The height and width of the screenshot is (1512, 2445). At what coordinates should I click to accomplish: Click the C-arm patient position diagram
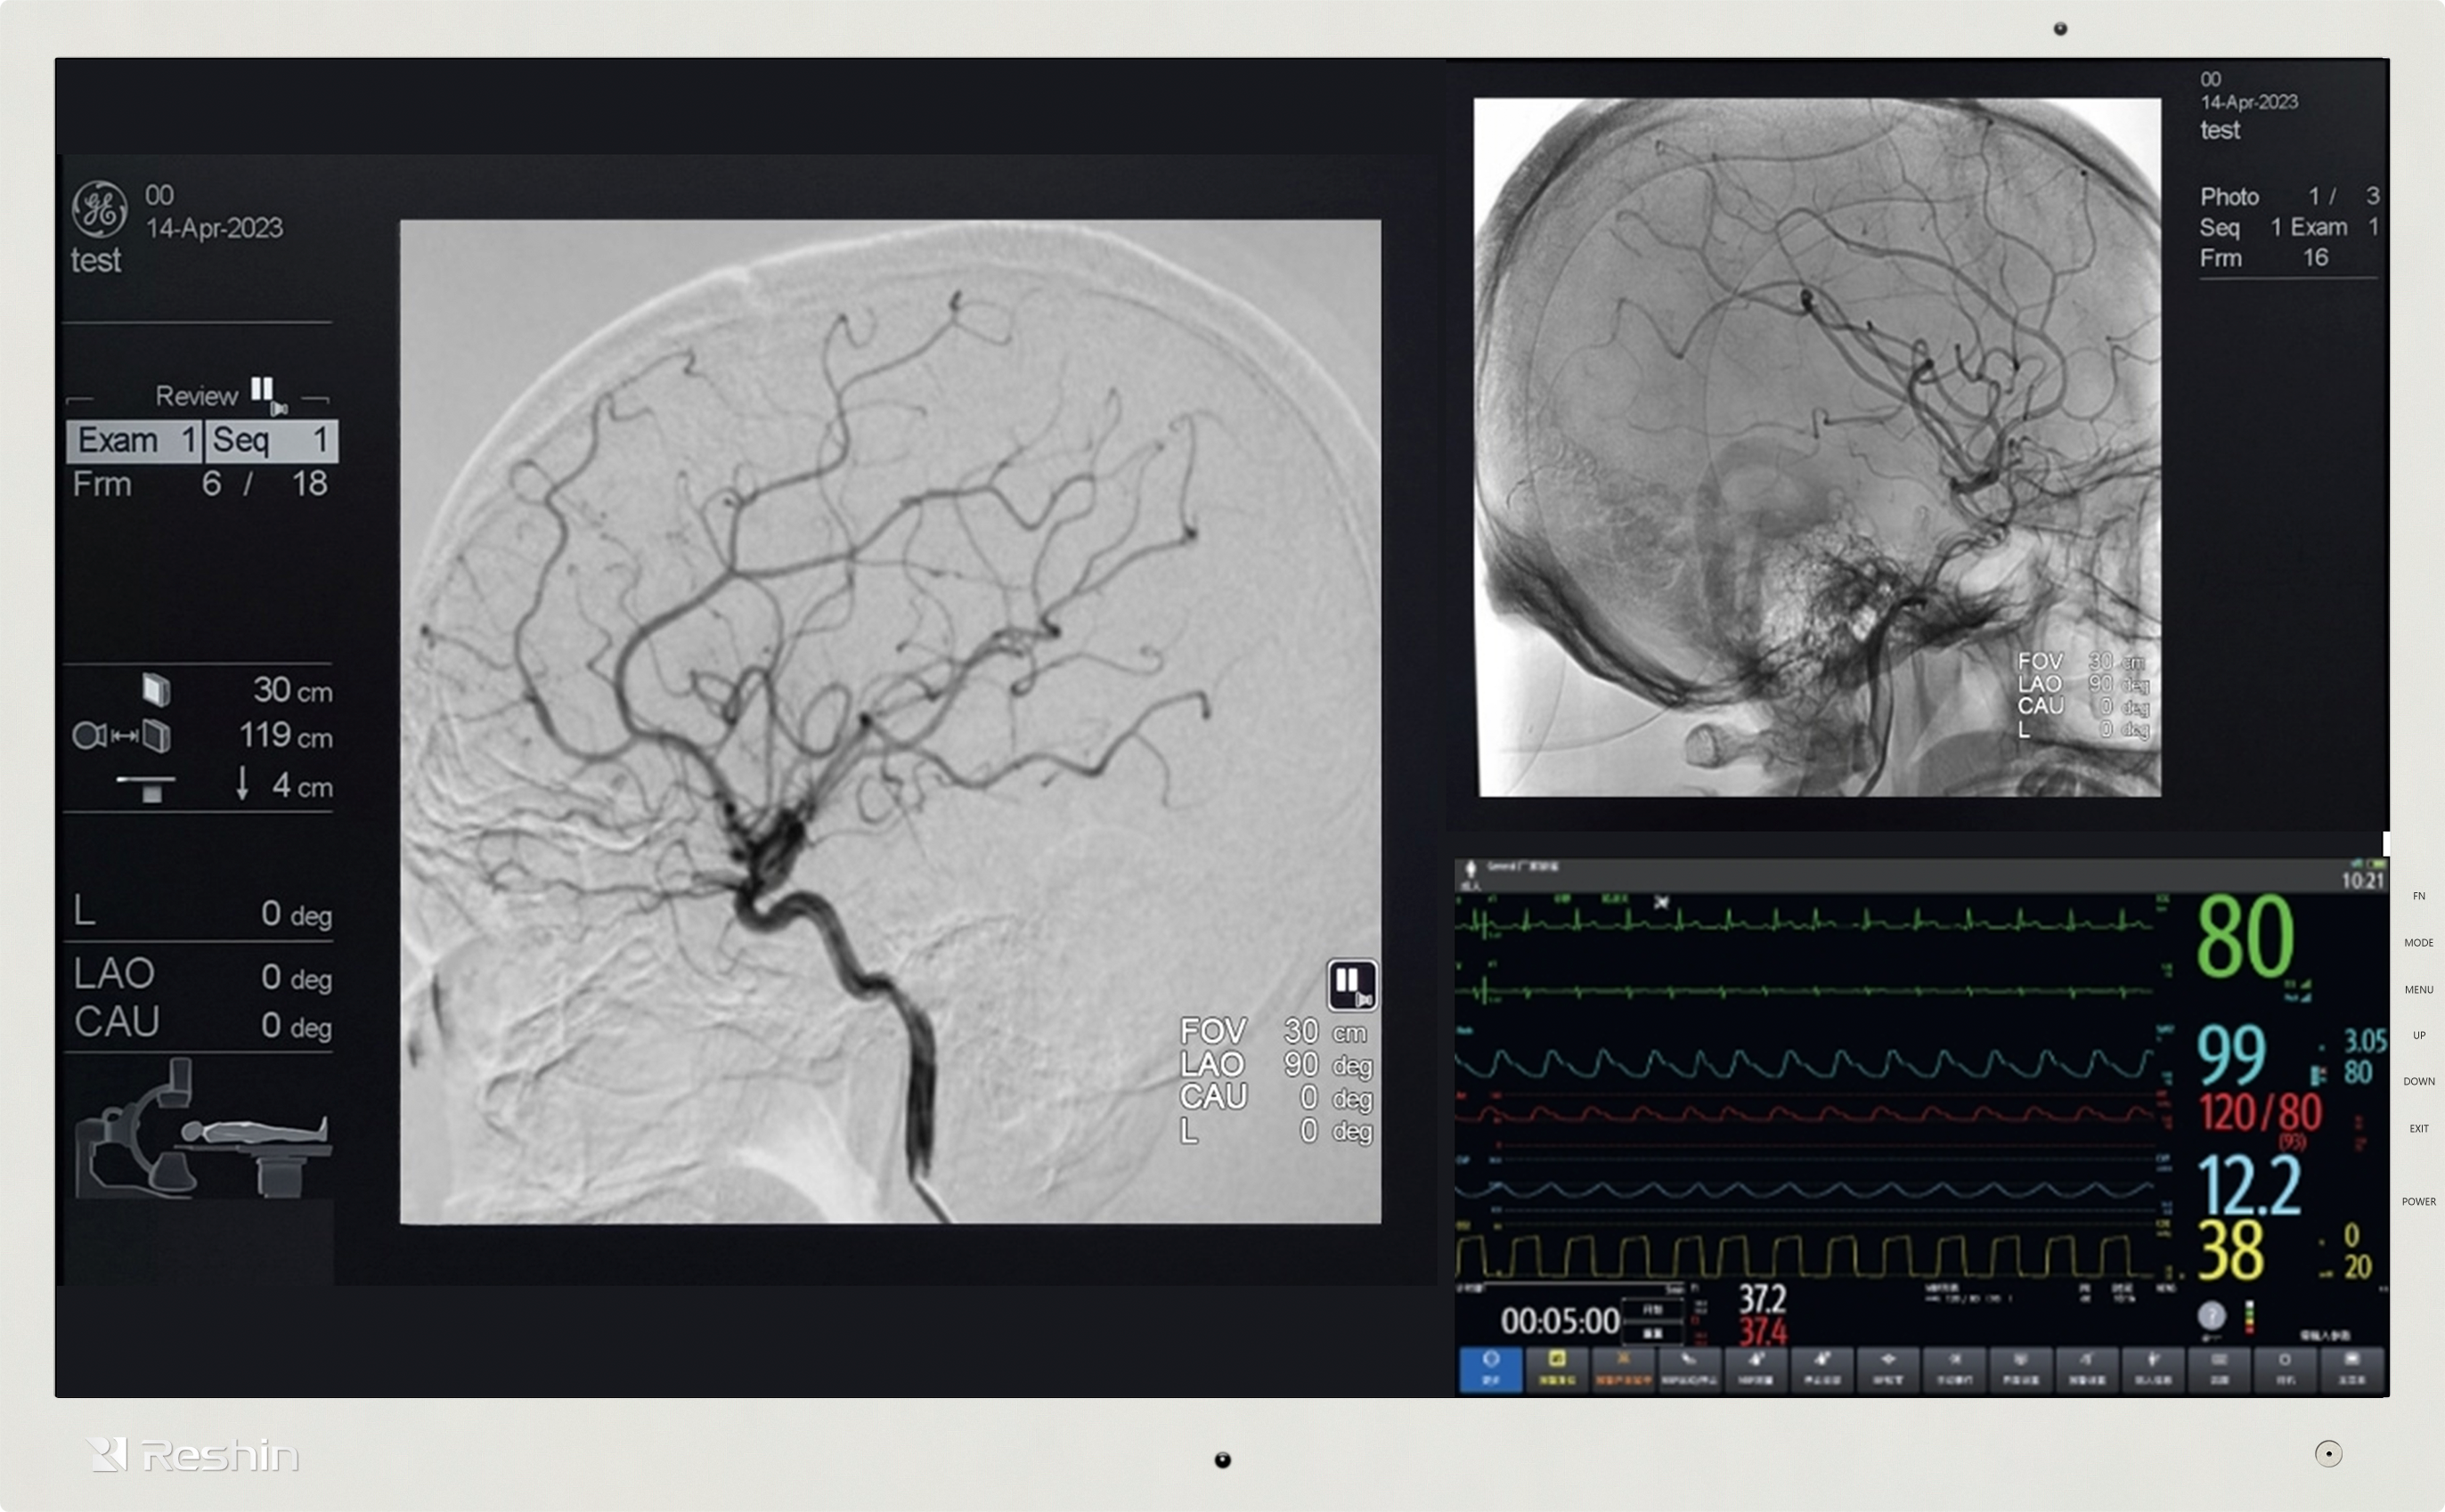coord(203,1129)
